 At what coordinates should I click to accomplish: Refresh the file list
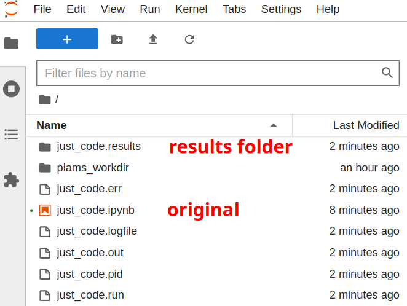pos(189,39)
